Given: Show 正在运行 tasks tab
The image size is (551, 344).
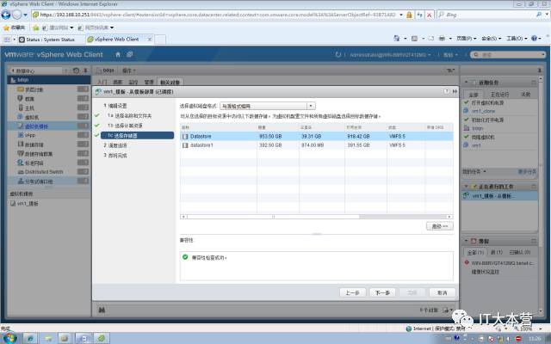Looking at the screenshot, I should tap(499, 95).
